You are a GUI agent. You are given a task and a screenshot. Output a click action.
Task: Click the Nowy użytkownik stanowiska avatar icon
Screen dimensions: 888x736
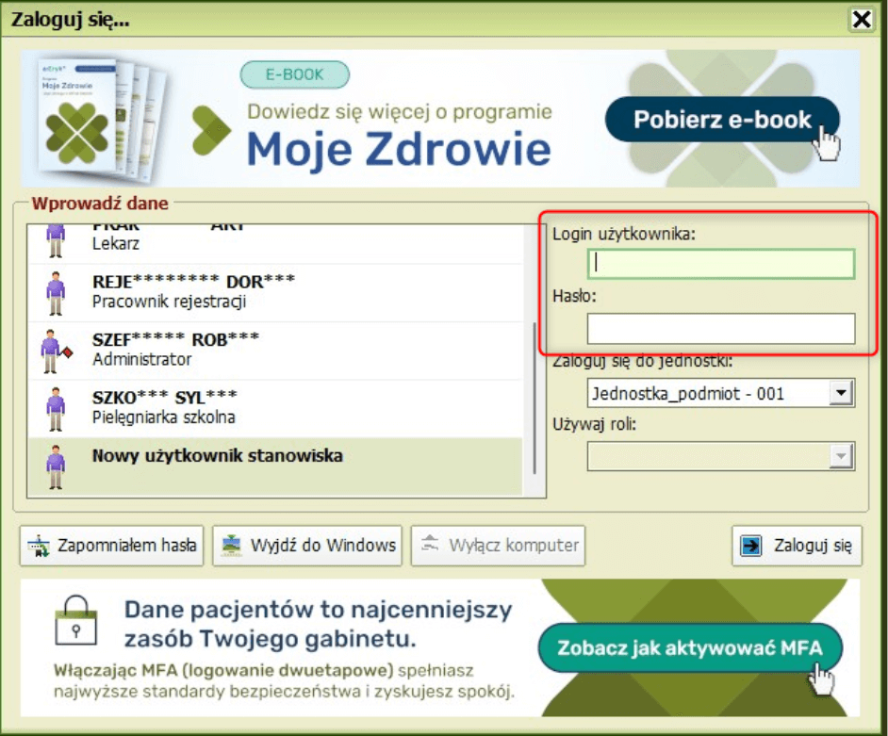(x=56, y=467)
